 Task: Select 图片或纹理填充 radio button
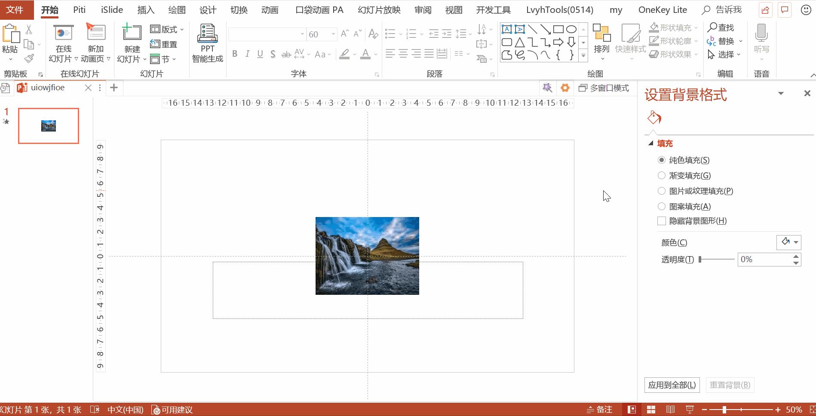(x=662, y=191)
